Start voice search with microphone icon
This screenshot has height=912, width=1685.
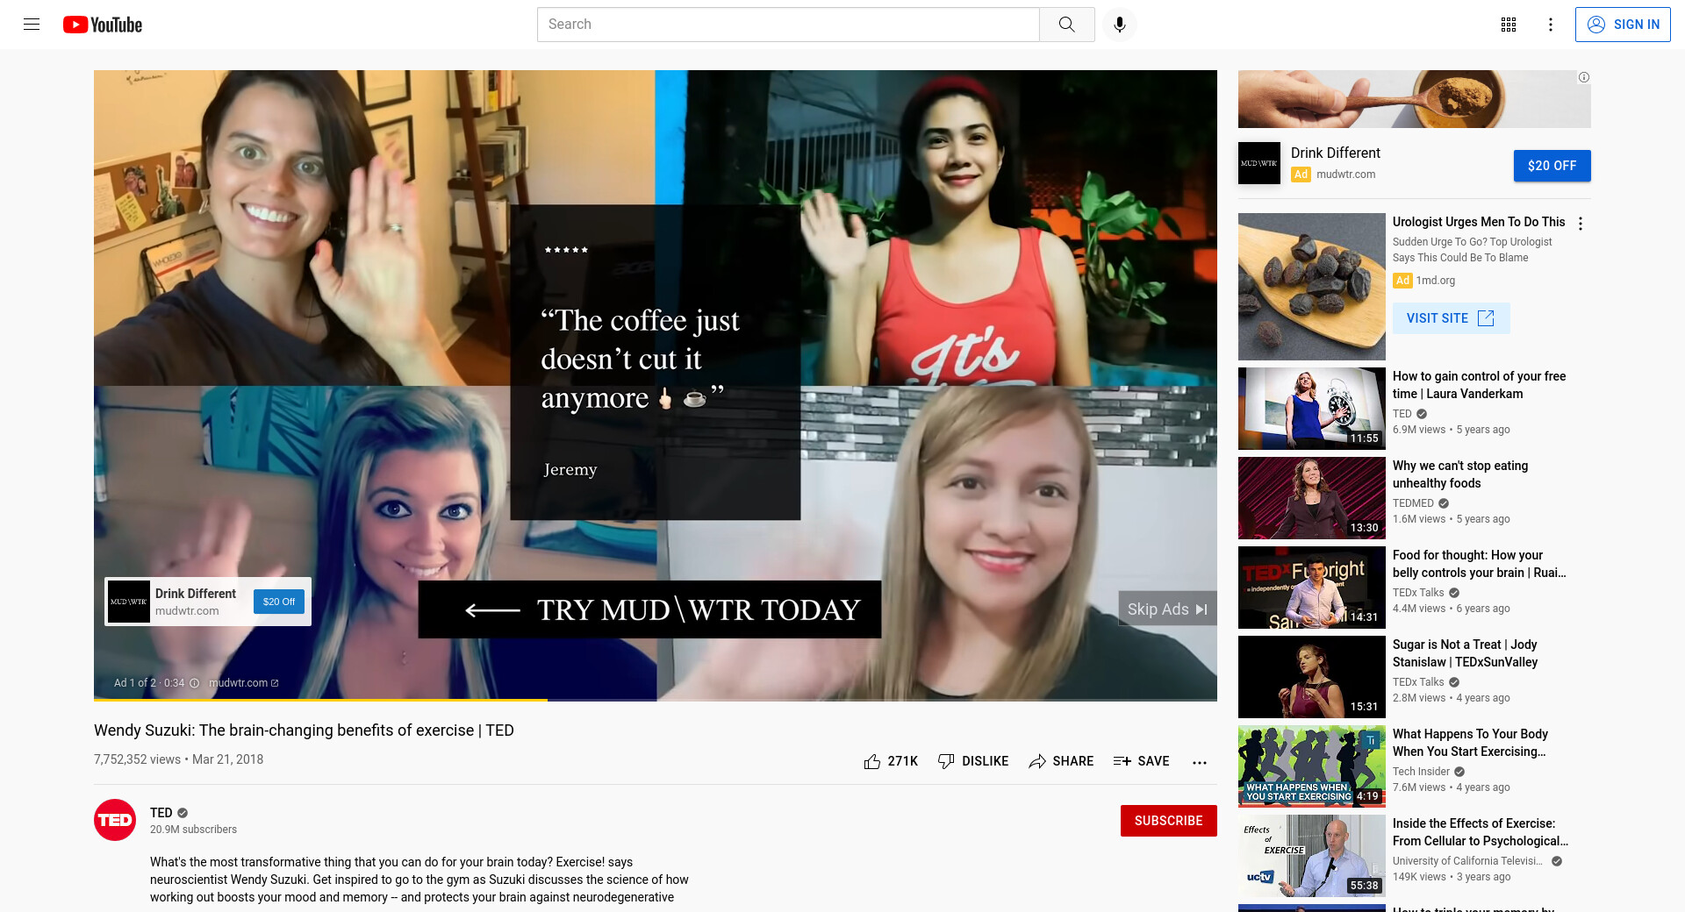(1119, 25)
